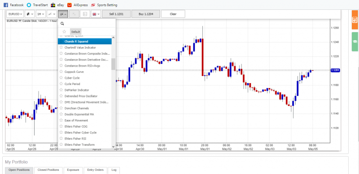Star the Constance Brown RSI+Avgs indicator

[x=61, y=65]
